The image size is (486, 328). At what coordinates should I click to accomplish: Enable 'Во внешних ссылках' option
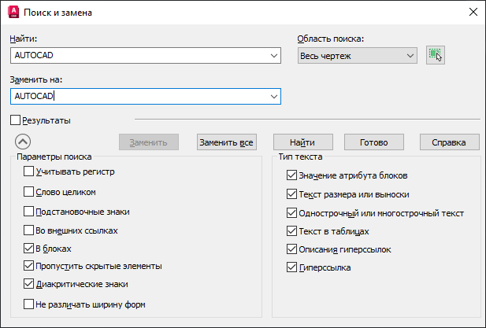click(x=29, y=231)
